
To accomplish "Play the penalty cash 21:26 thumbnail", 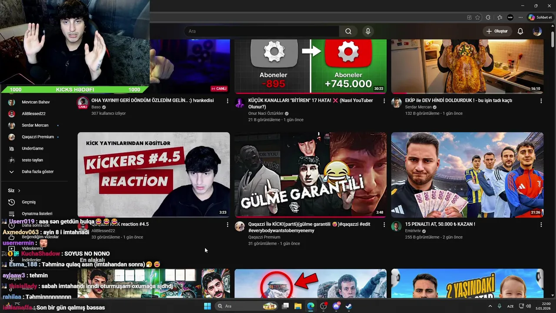I will (x=467, y=175).
